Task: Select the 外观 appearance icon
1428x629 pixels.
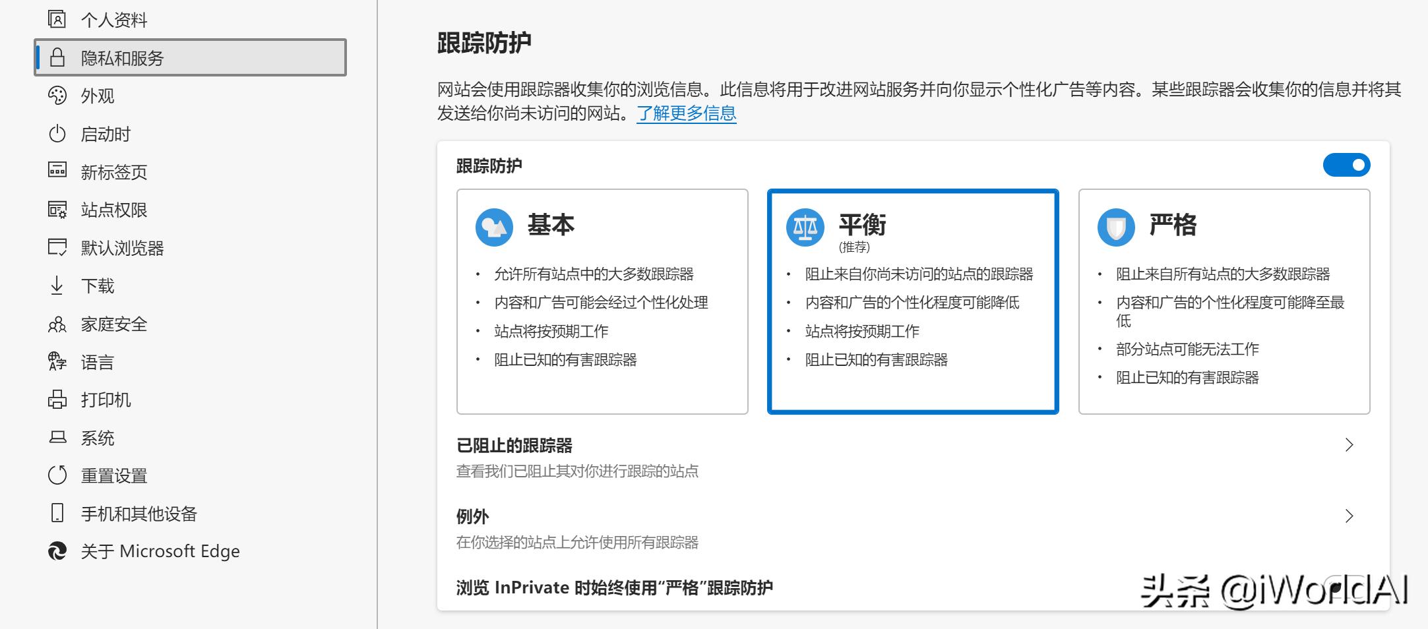Action: [58, 95]
